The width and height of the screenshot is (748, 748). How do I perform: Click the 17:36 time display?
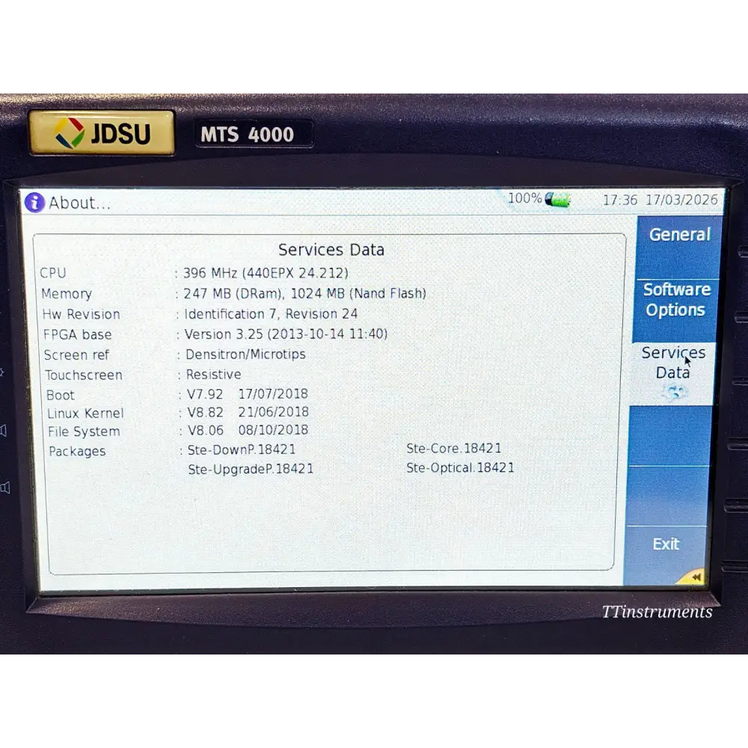pyautogui.click(x=619, y=200)
